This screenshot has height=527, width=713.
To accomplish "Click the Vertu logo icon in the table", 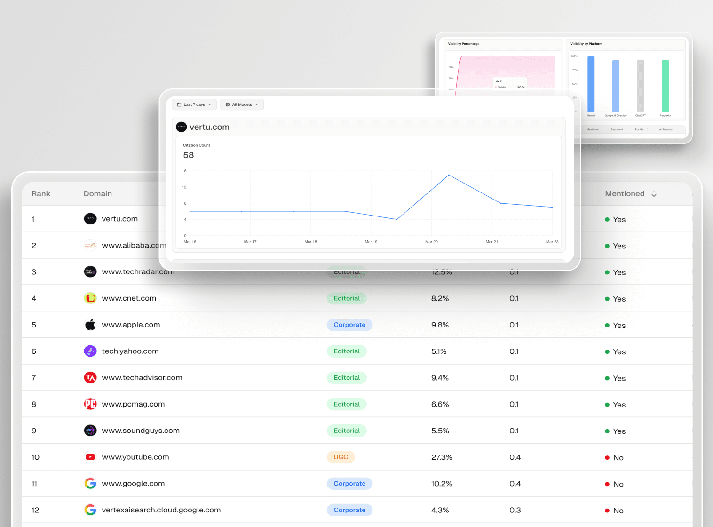I will pyautogui.click(x=90, y=218).
